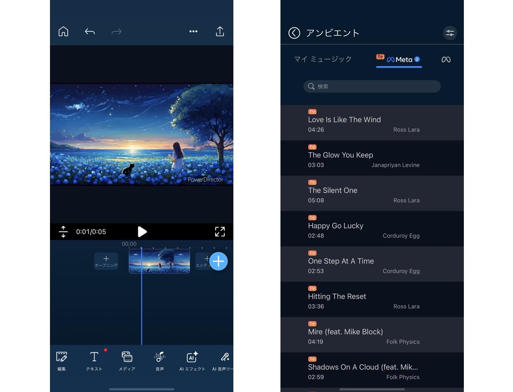
Task: Go back from the アンビエント screen
Action: [294, 33]
